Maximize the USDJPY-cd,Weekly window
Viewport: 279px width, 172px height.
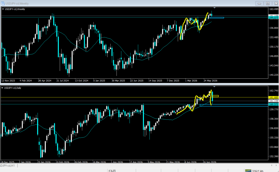point(268,3)
